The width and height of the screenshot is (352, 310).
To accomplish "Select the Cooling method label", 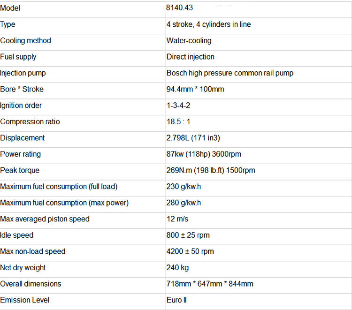I will click(26, 41).
